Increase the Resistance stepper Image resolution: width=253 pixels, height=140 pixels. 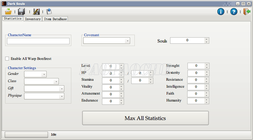207,78
